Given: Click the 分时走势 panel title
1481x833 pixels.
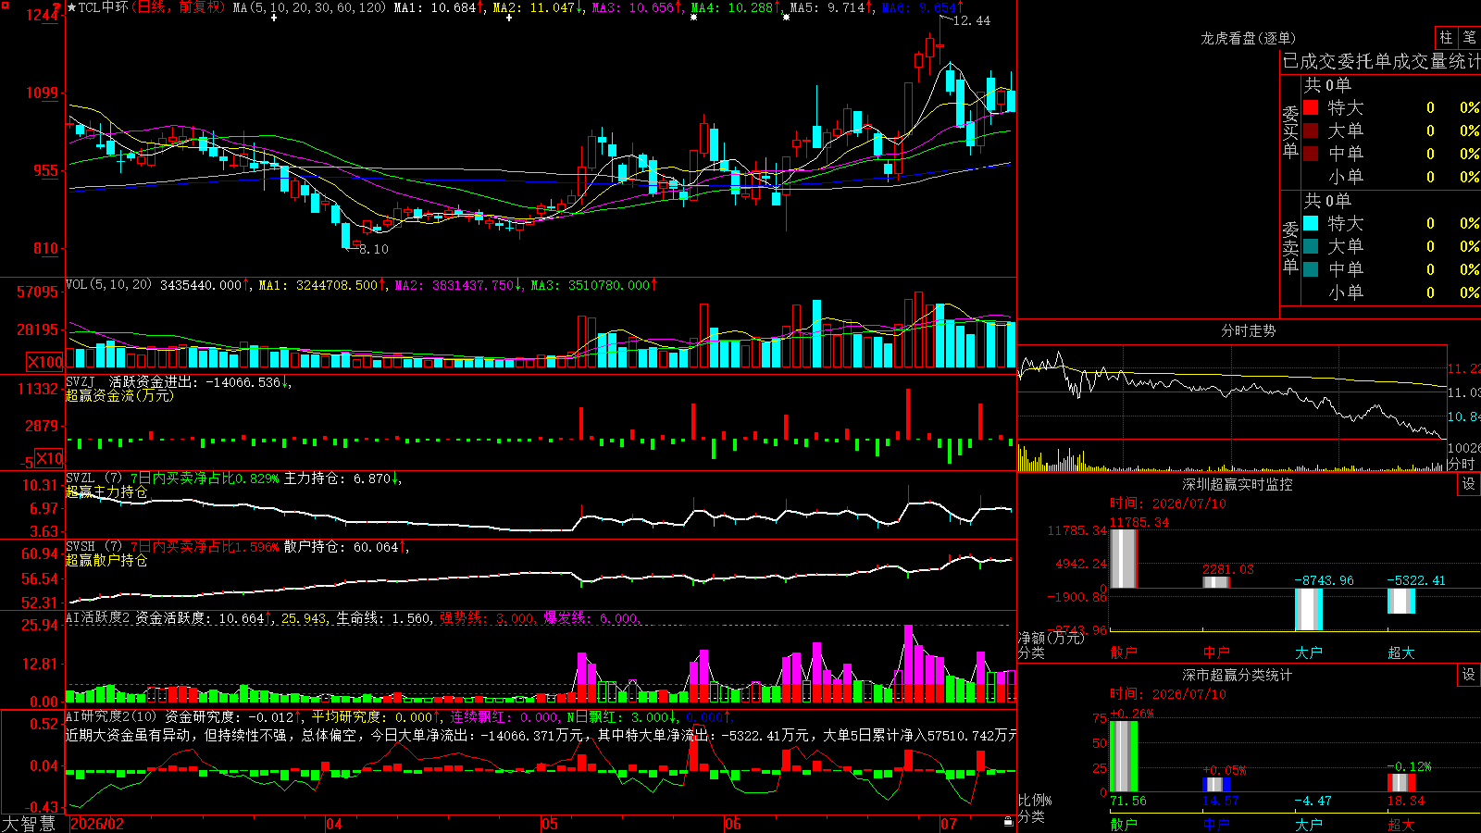Looking at the screenshot, I should click(1248, 330).
